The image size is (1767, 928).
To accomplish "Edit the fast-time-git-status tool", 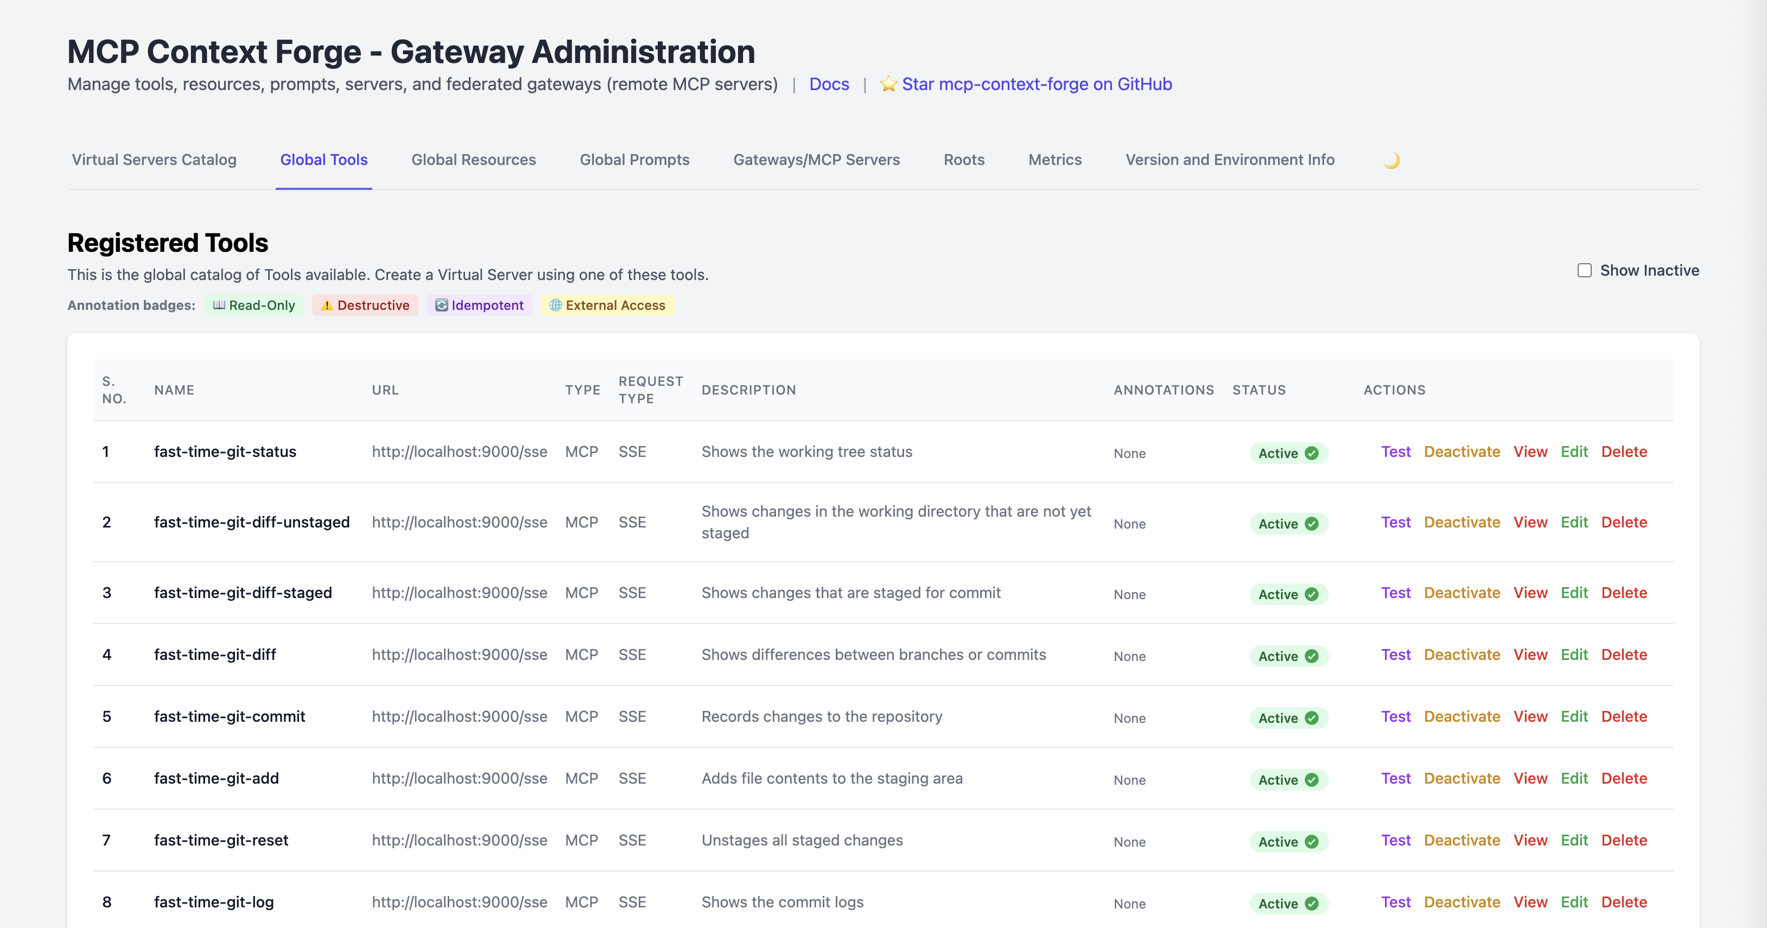I will click(1574, 452).
